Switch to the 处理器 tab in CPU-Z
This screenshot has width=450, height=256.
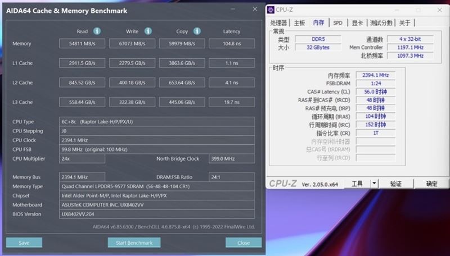pyautogui.click(x=278, y=23)
